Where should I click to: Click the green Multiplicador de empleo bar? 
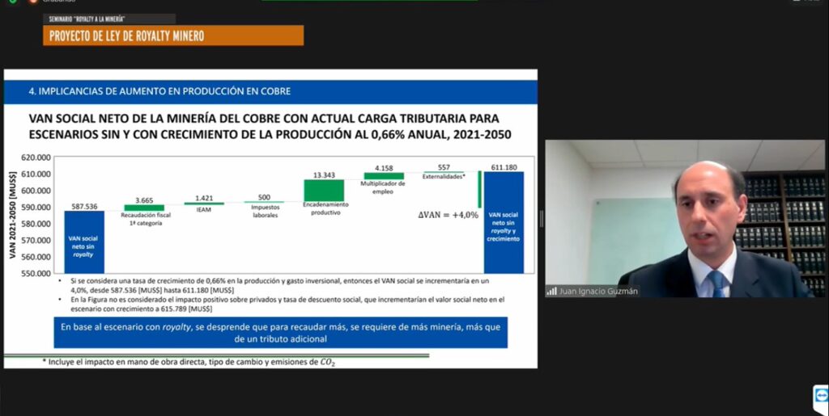(x=384, y=176)
